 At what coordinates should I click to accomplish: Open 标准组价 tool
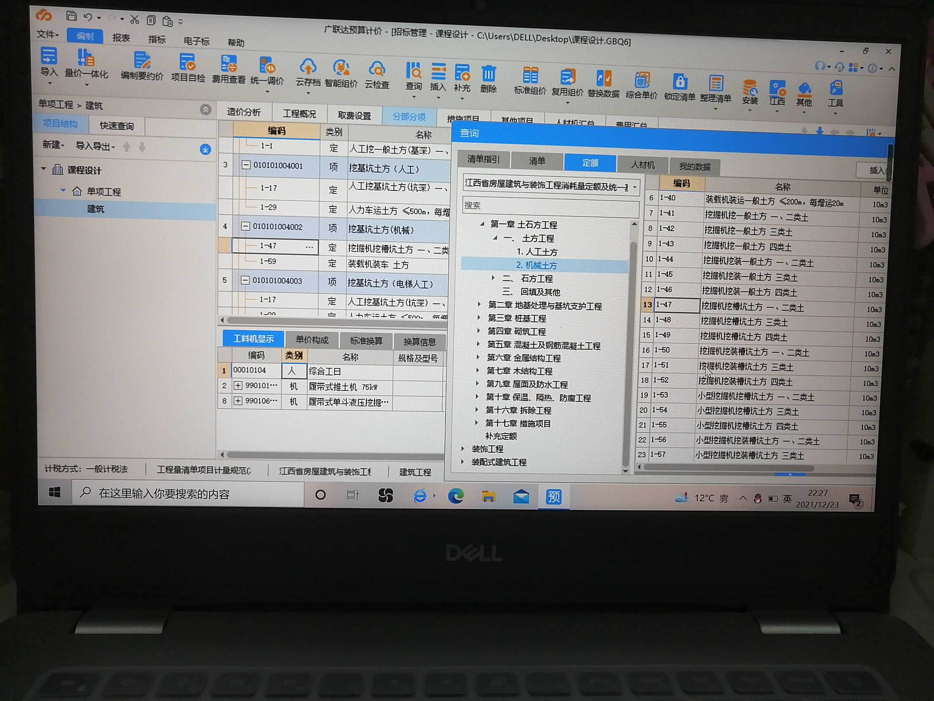[530, 81]
